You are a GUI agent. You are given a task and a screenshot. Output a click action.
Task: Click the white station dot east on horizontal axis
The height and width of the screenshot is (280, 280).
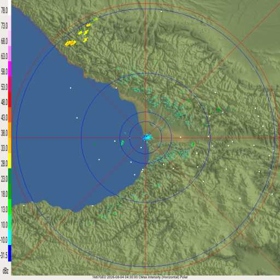tap(180, 137)
